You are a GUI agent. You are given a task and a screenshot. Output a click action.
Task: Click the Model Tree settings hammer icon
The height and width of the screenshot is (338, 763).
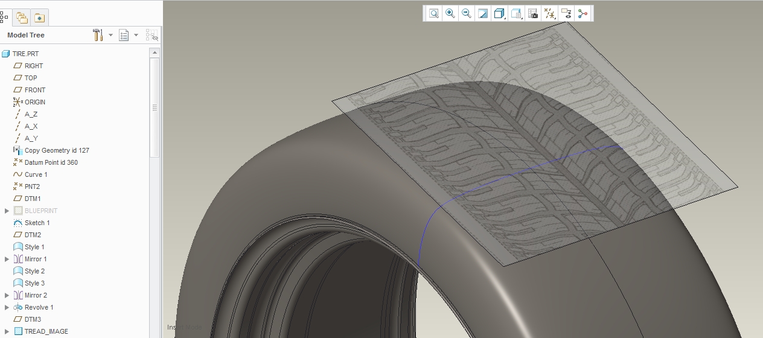[x=98, y=35]
